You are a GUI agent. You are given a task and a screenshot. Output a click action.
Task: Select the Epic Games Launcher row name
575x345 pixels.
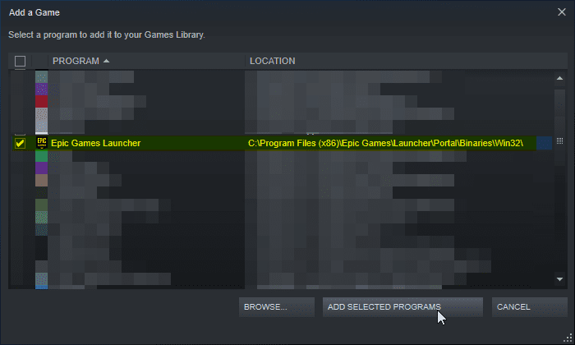(96, 143)
